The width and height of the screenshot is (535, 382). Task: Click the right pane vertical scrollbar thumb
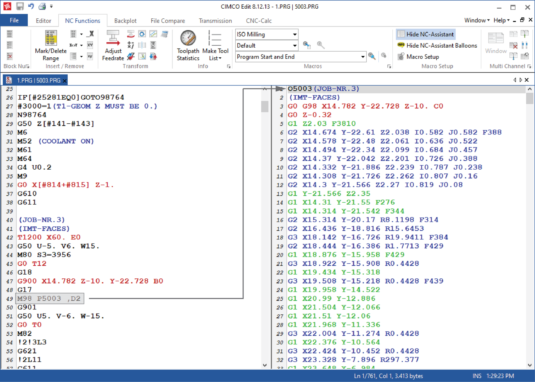pos(529,98)
